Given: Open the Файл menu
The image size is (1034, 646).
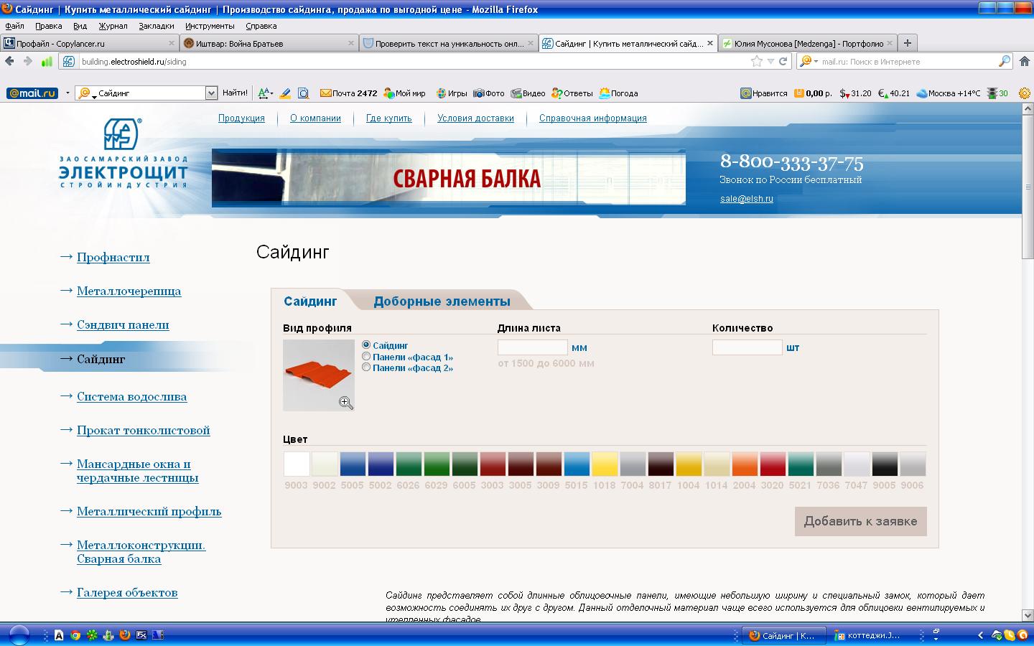Looking at the screenshot, I should point(14,26).
